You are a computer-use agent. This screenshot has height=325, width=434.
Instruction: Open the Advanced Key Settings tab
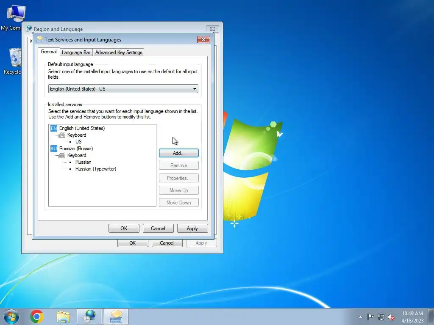[119, 52]
